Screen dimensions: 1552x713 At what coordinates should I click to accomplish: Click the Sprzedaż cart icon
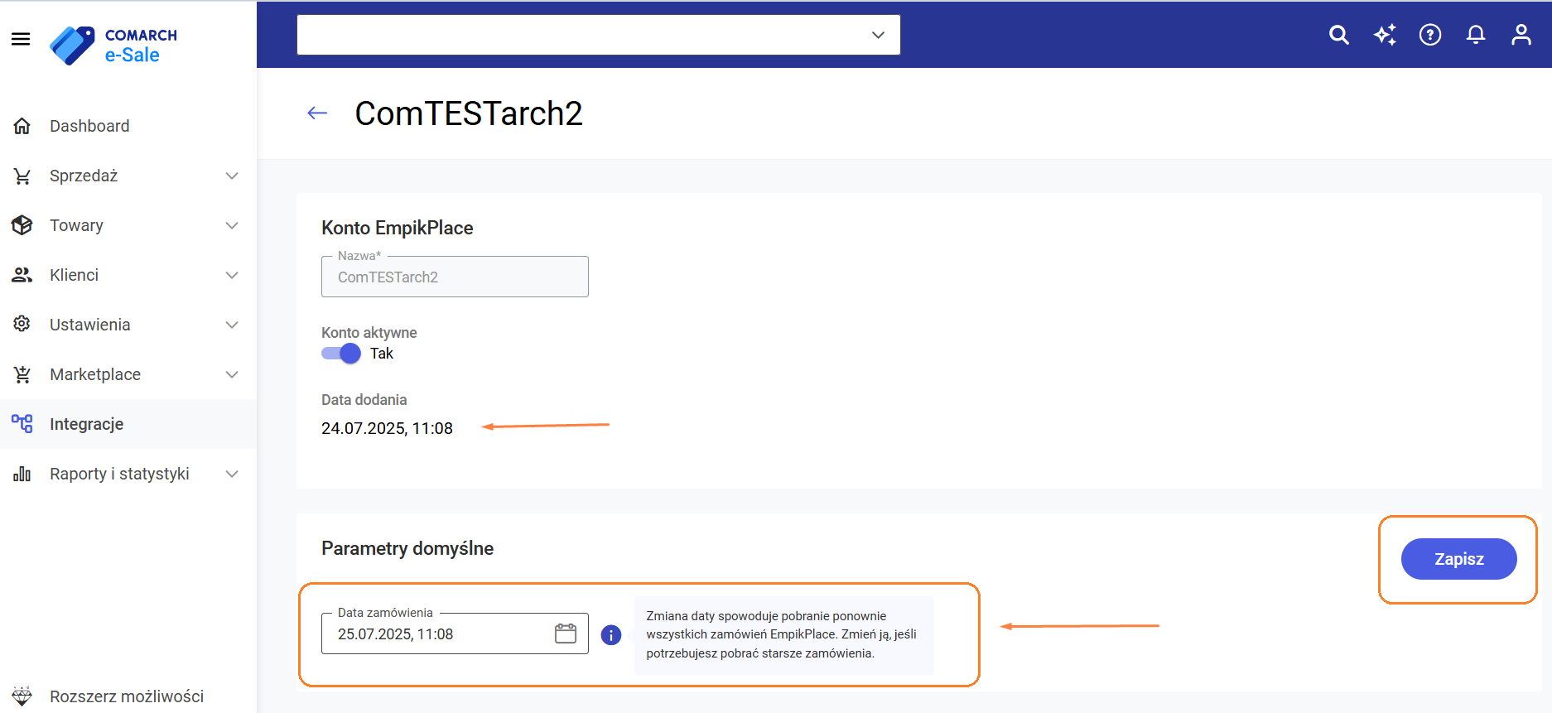tap(22, 176)
